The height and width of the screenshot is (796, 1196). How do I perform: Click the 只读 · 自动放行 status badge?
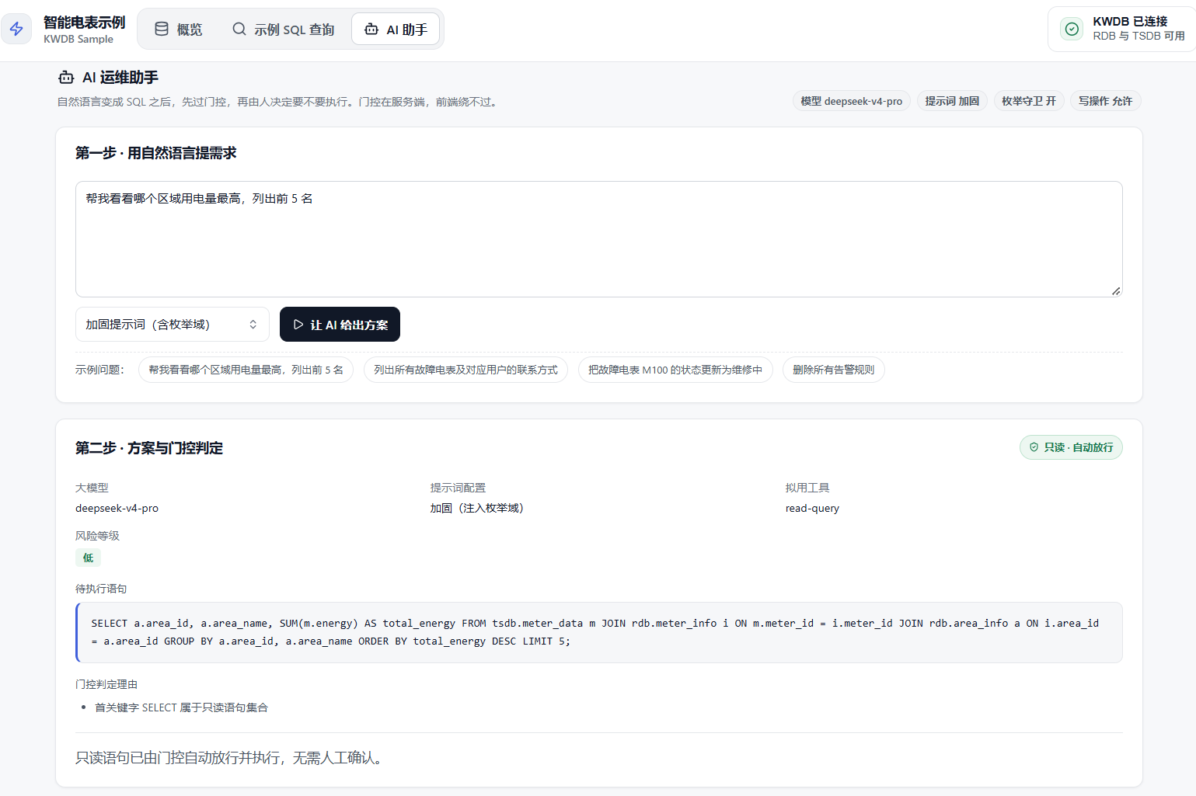1071,447
